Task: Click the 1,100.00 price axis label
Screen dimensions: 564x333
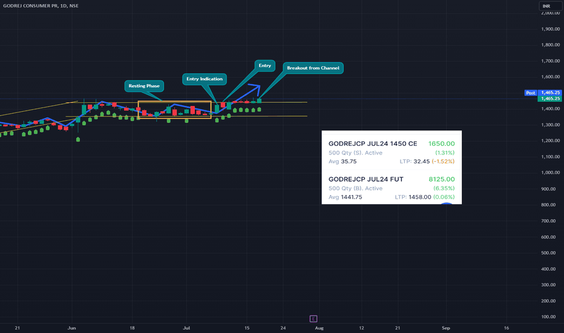Action: 550,157
